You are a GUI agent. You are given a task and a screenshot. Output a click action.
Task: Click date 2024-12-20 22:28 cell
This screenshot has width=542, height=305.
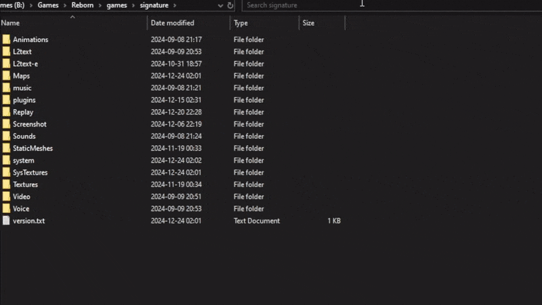tap(176, 112)
